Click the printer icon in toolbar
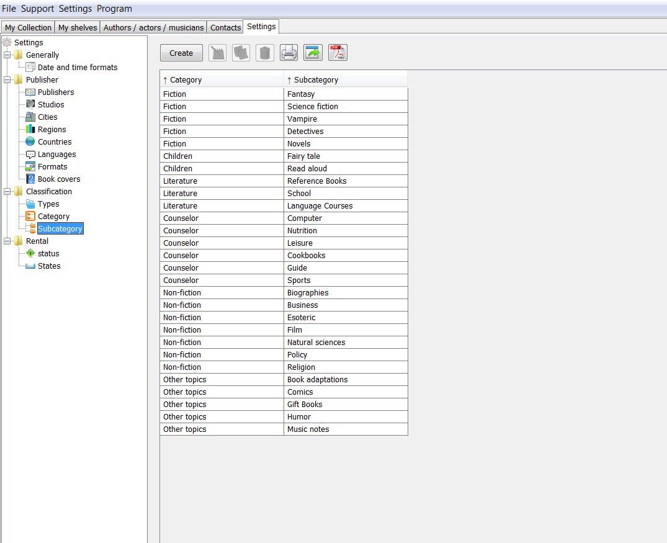 (x=289, y=53)
